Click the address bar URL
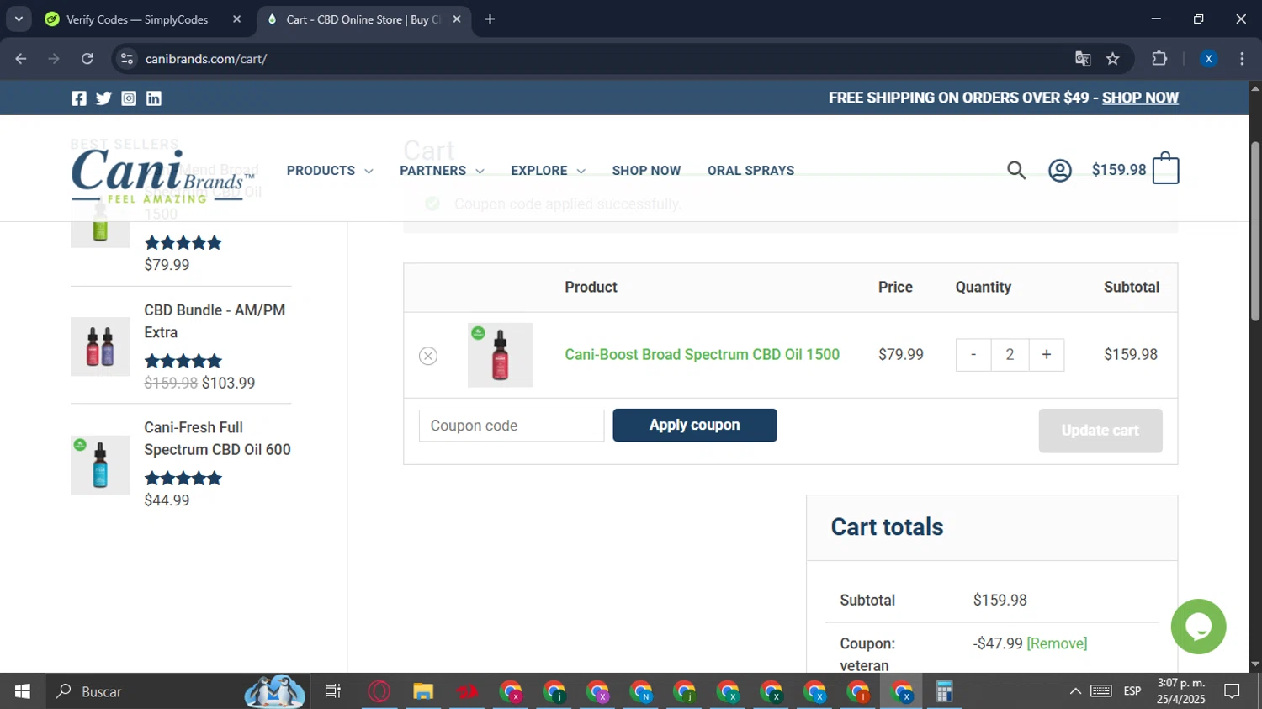This screenshot has height=709, width=1262. coord(206,59)
